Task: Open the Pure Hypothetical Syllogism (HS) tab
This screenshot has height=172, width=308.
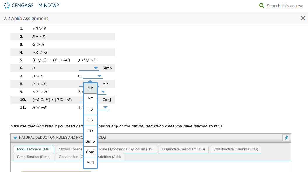Action: coord(127,149)
